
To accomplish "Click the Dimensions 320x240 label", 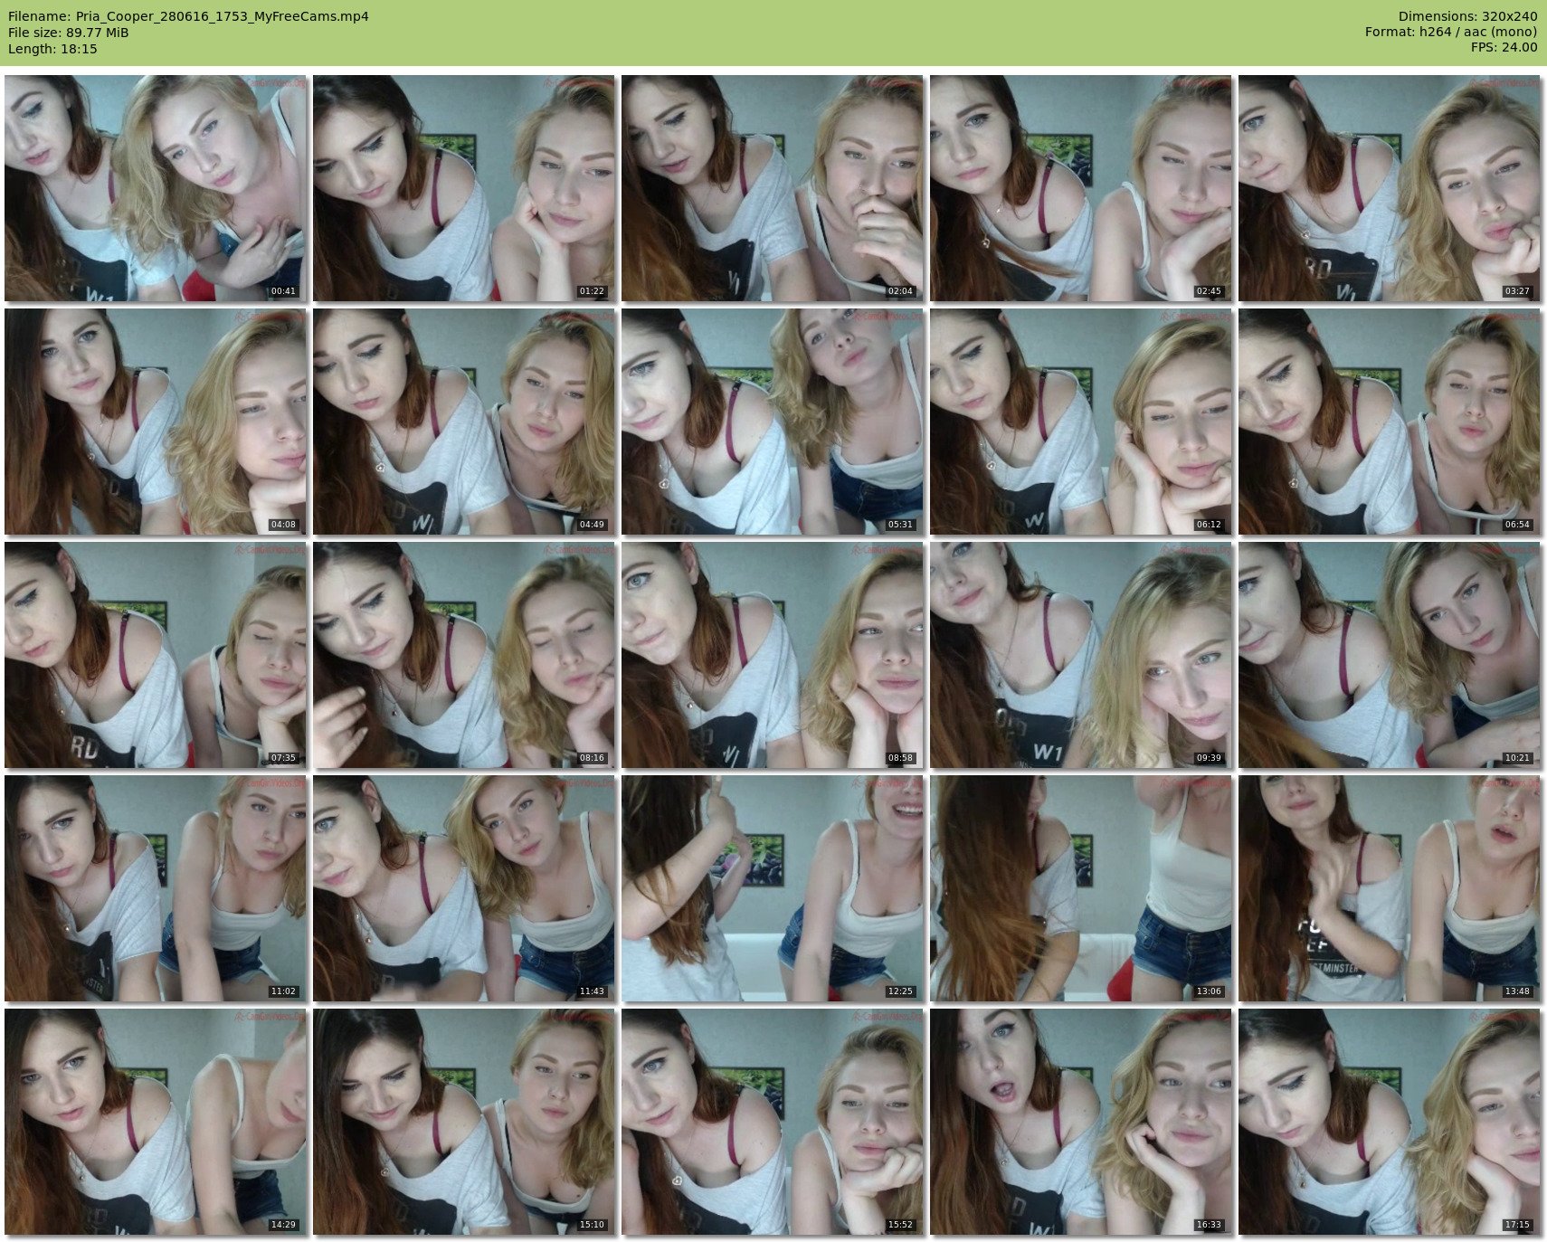I will pos(1467,16).
